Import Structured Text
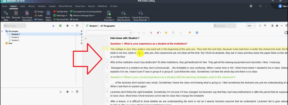Viewport: 288px width, 105px height. [61, 19]
